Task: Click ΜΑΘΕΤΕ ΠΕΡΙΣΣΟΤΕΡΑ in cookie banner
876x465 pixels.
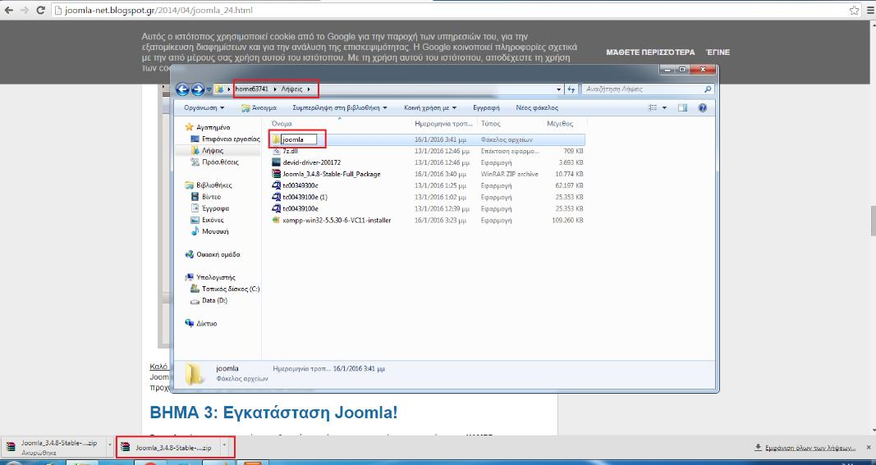Action: tap(650, 52)
